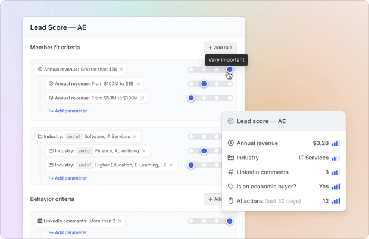This screenshot has width=369, height=239.
Task: Set Greater than $1B slider to second level
Action: [204, 70]
